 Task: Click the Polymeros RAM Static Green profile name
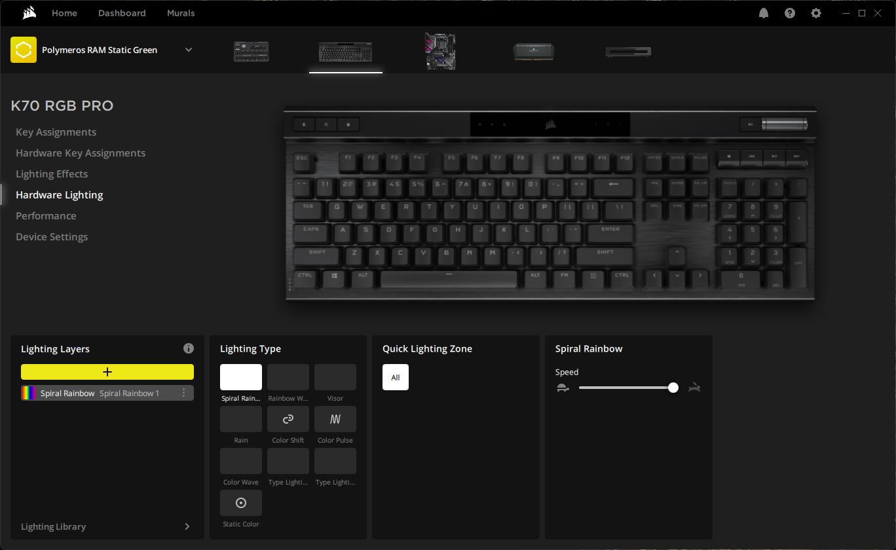click(x=100, y=50)
